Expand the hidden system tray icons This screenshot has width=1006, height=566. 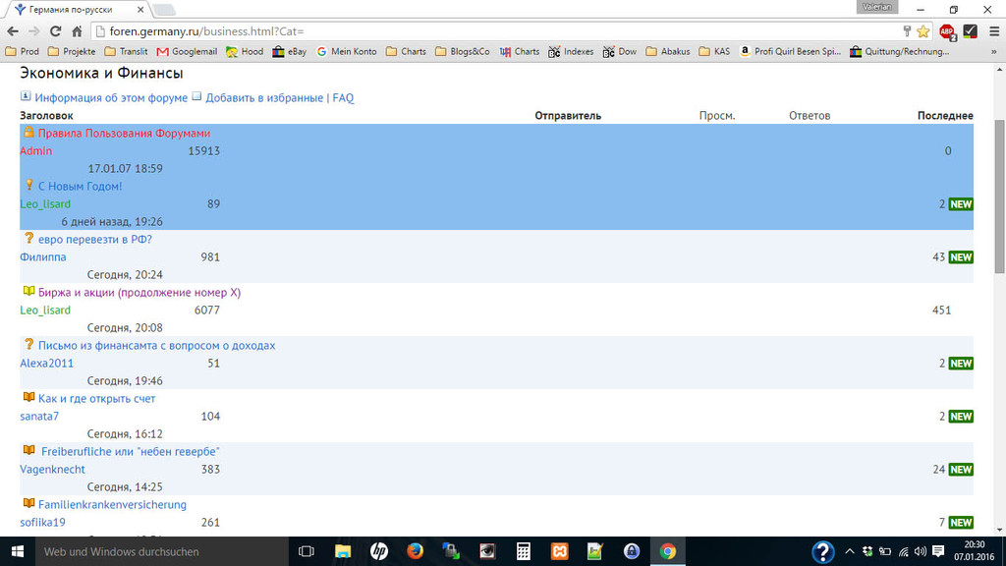tap(850, 551)
